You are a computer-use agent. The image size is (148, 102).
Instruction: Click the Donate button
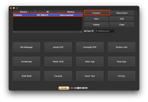64,88
